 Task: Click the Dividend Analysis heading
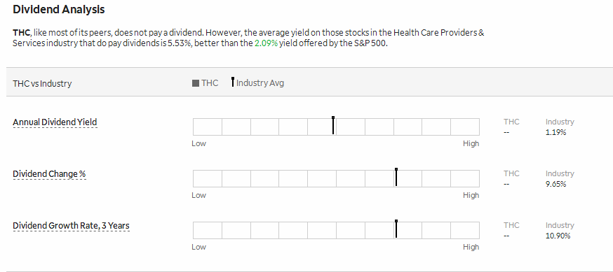click(x=59, y=9)
